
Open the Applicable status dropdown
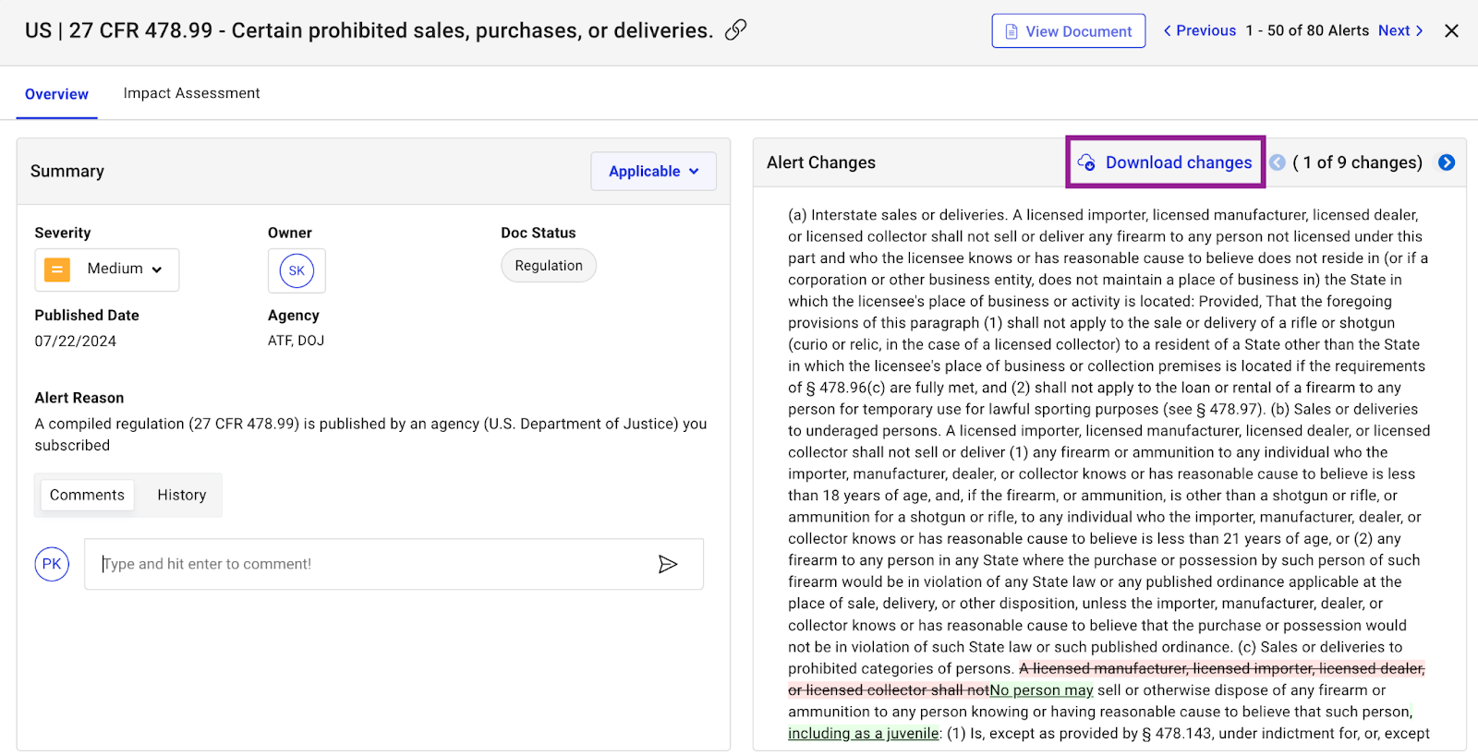[653, 172]
